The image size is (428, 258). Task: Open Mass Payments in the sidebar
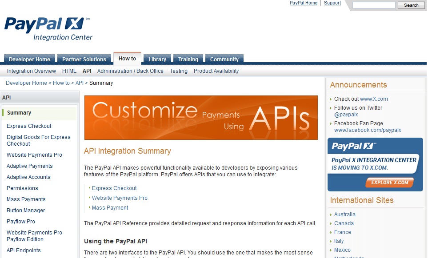click(26, 199)
